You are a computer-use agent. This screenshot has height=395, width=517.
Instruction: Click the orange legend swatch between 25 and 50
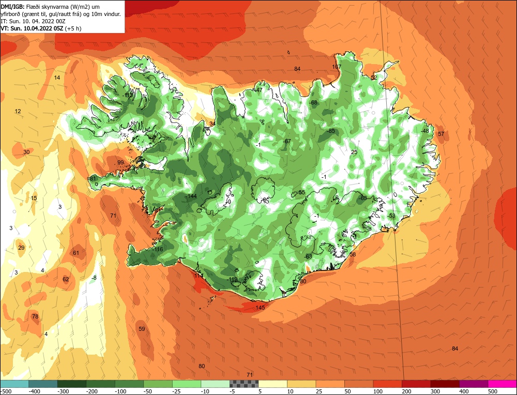coord(330,384)
